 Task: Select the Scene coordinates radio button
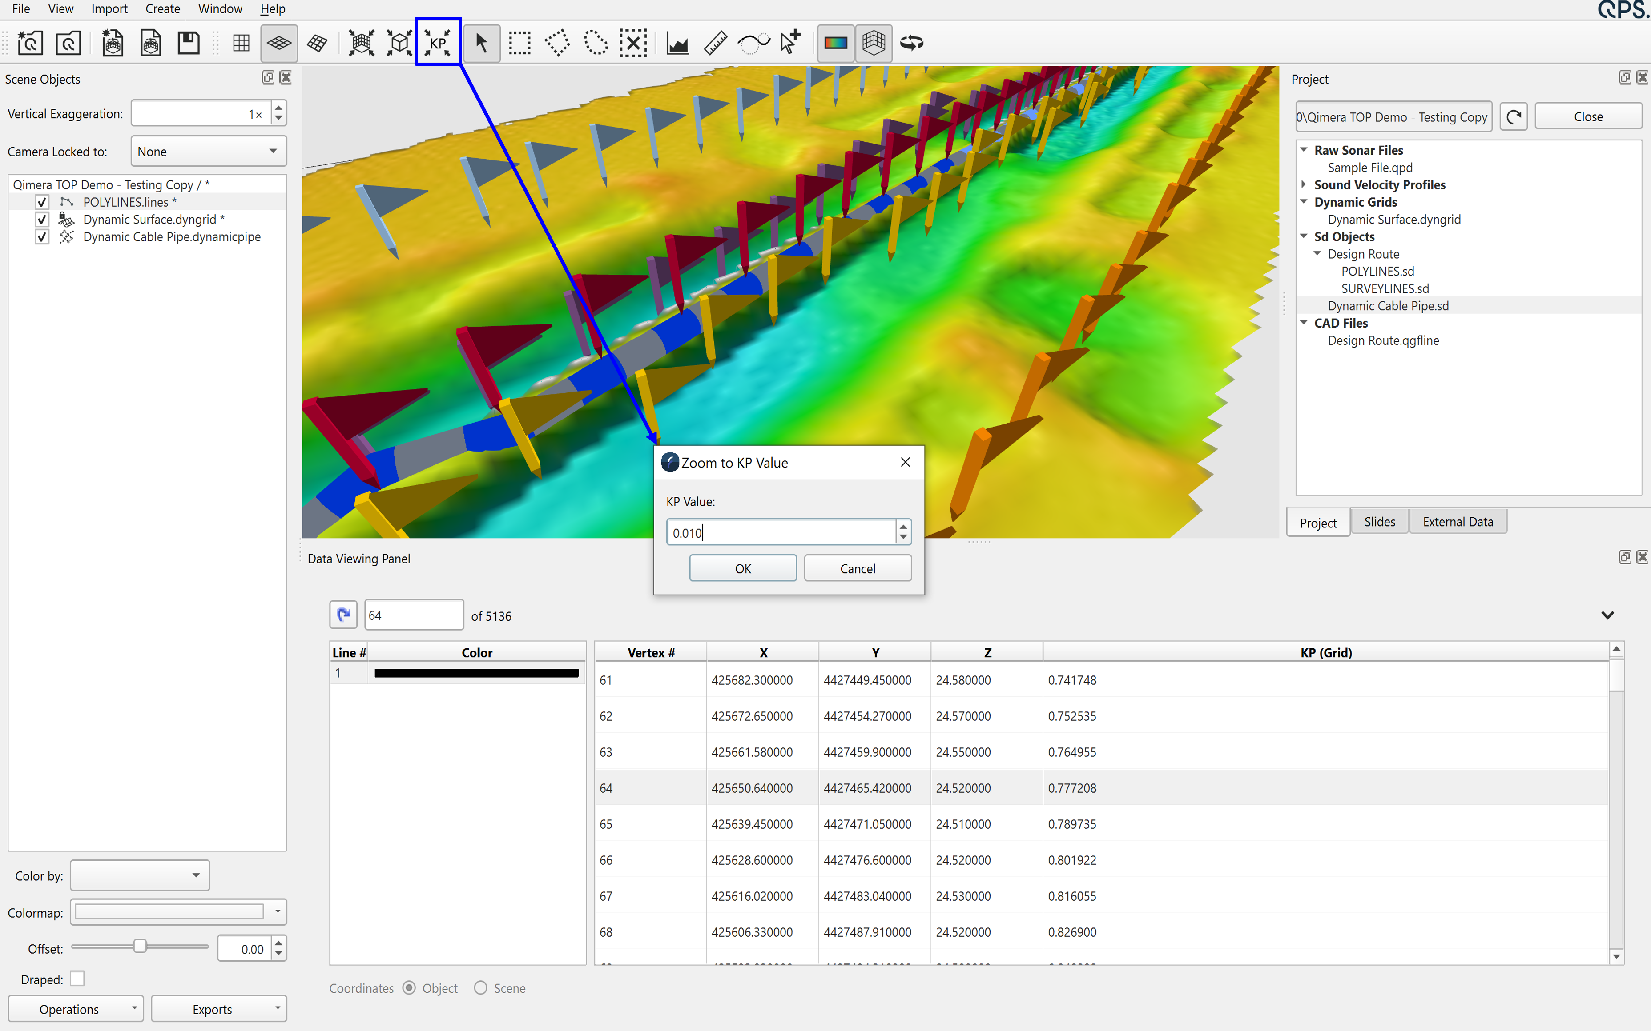pos(481,988)
